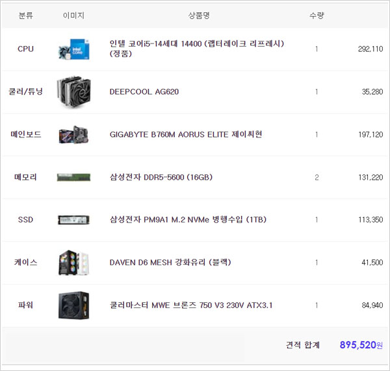Screen dimensions: 390x371
Task: Click the memory price 131,220
Action: [370, 177]
